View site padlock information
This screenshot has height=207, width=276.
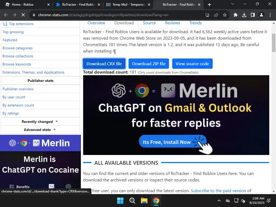34,15
